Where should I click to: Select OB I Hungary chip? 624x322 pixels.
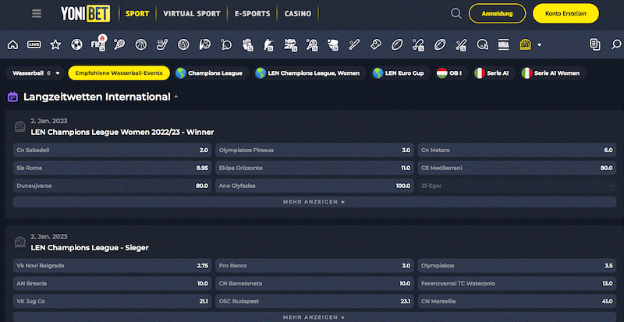tap(451, 73)
